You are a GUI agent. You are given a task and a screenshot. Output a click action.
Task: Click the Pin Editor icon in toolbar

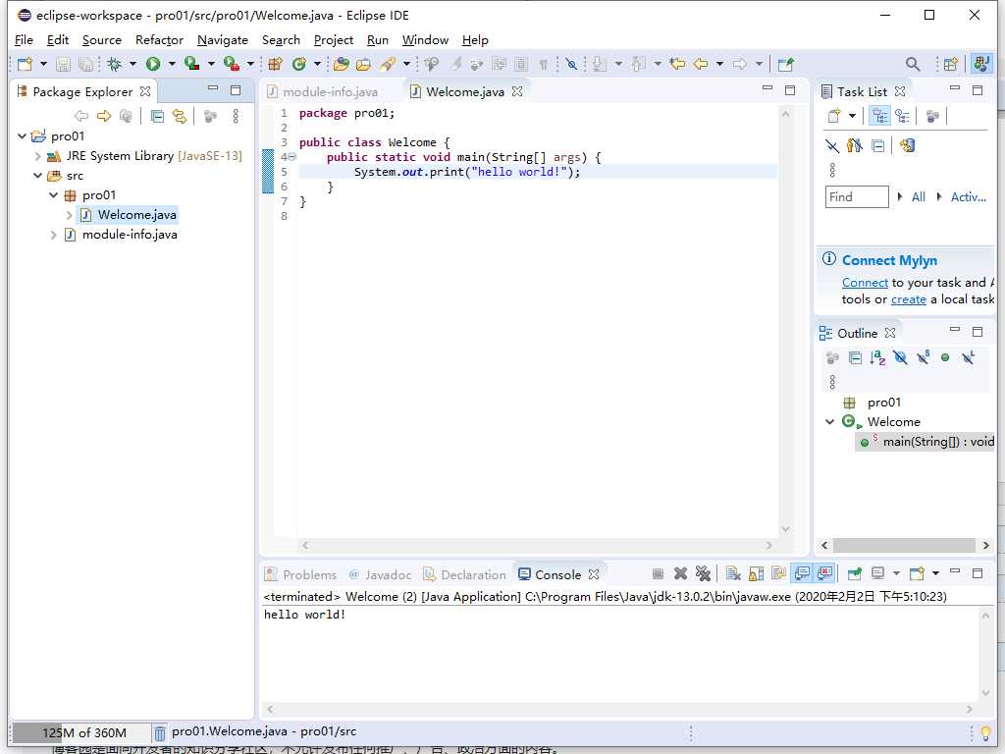(785, 64)
